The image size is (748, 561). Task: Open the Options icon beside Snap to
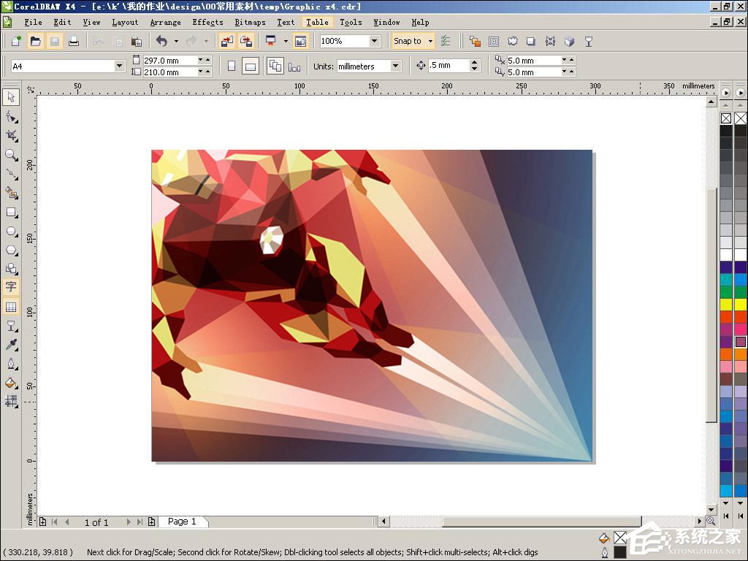(446, 42)
